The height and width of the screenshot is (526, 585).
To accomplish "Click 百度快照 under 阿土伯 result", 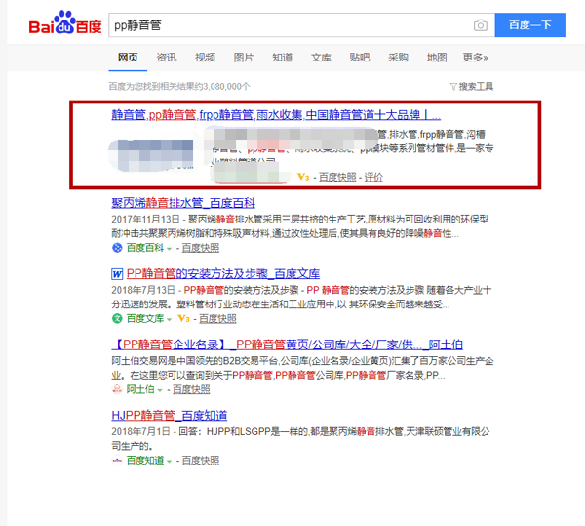I will (191, 389).
